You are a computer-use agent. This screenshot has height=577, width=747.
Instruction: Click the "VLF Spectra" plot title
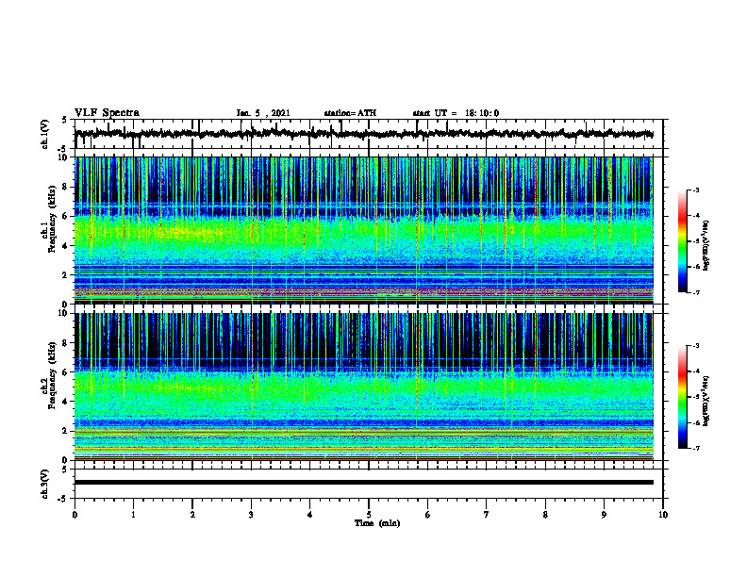[x=107, y=112]
